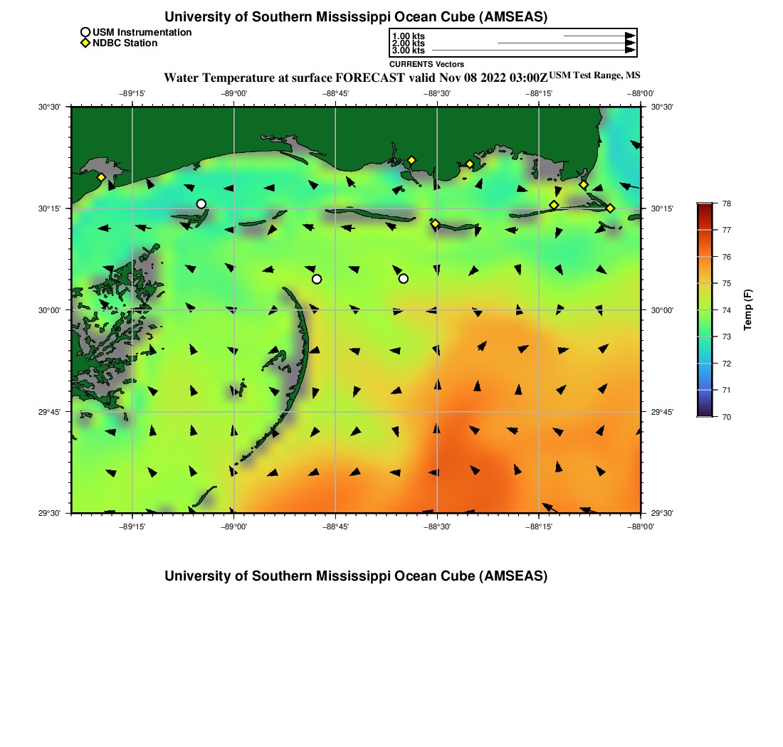Select the 73 degree colorbar tick label

(x=727, y=337)
